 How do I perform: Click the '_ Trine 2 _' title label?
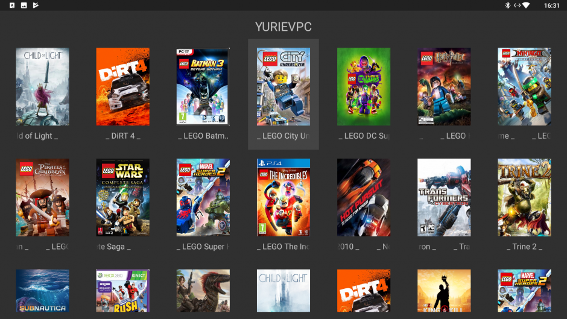click(524, 247)
